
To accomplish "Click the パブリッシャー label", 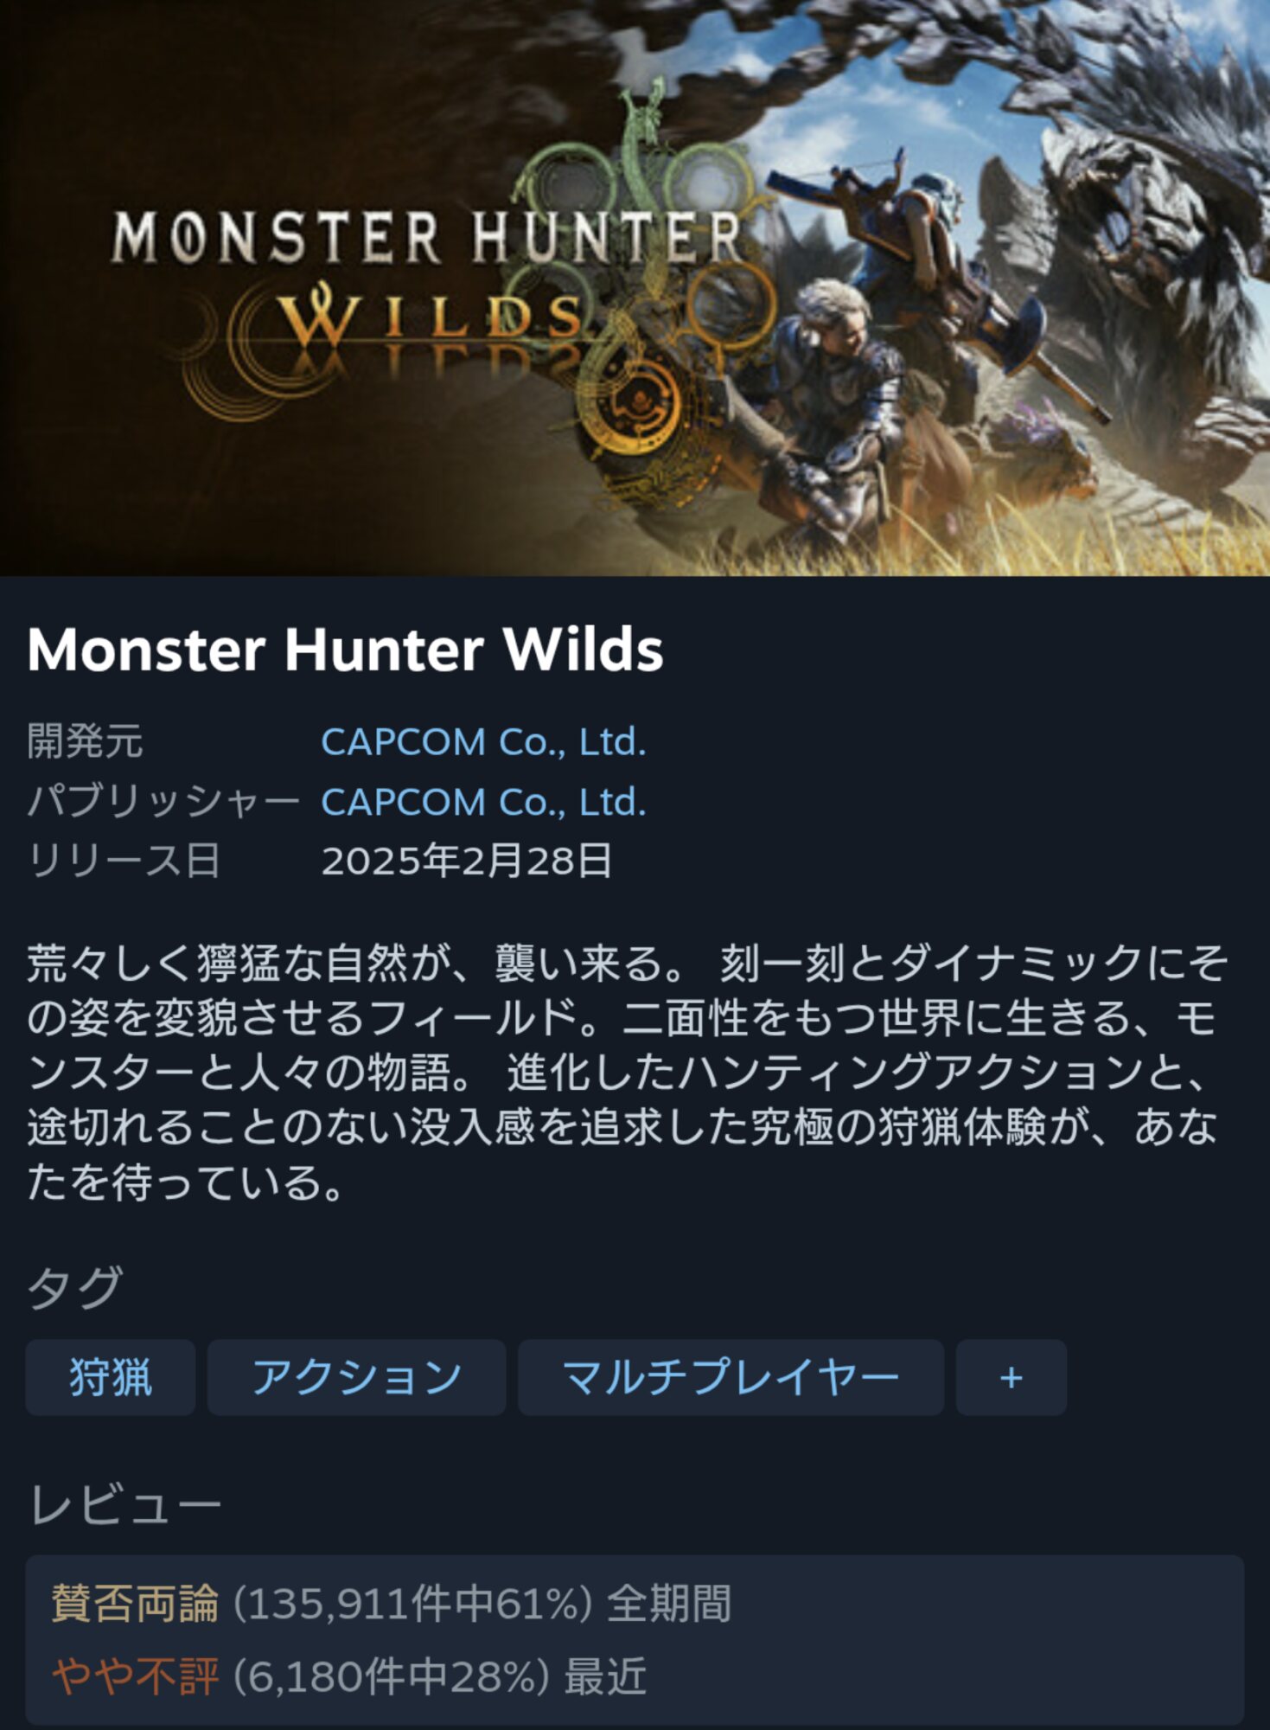I will pos(163,802).
